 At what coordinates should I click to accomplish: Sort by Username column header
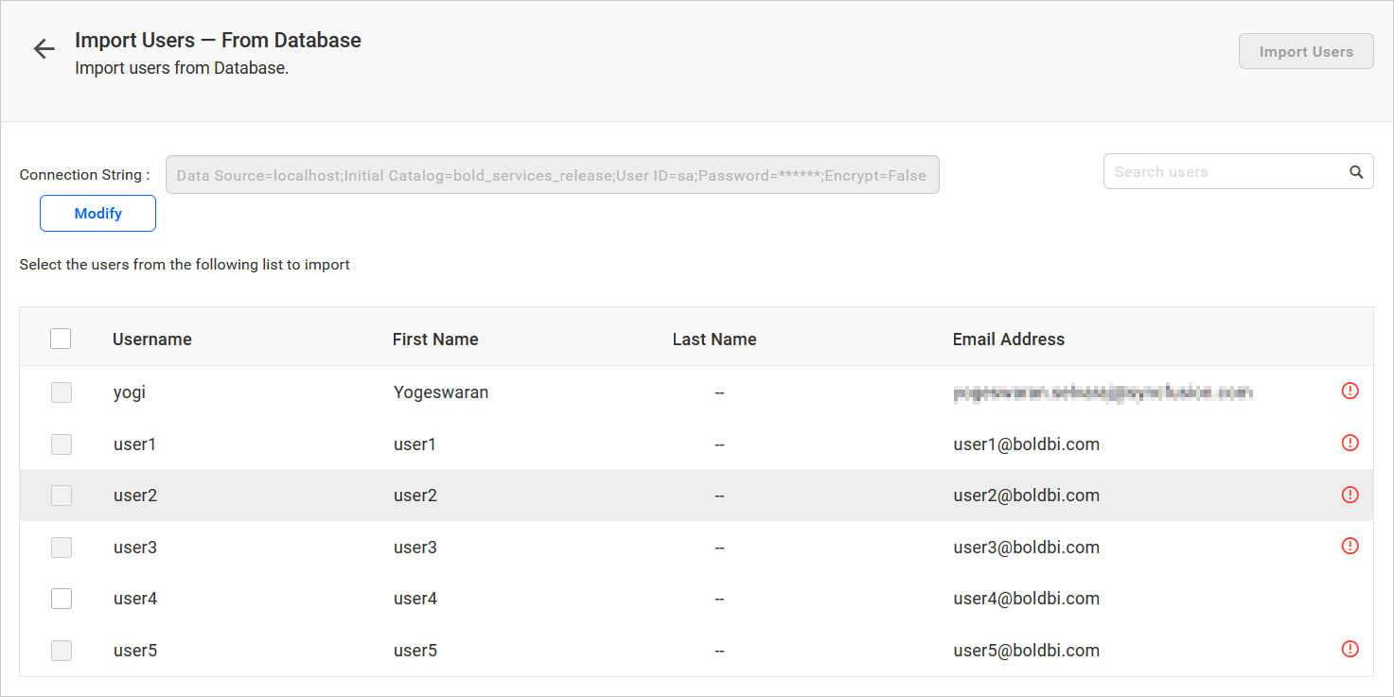click(x=152, y=340)
